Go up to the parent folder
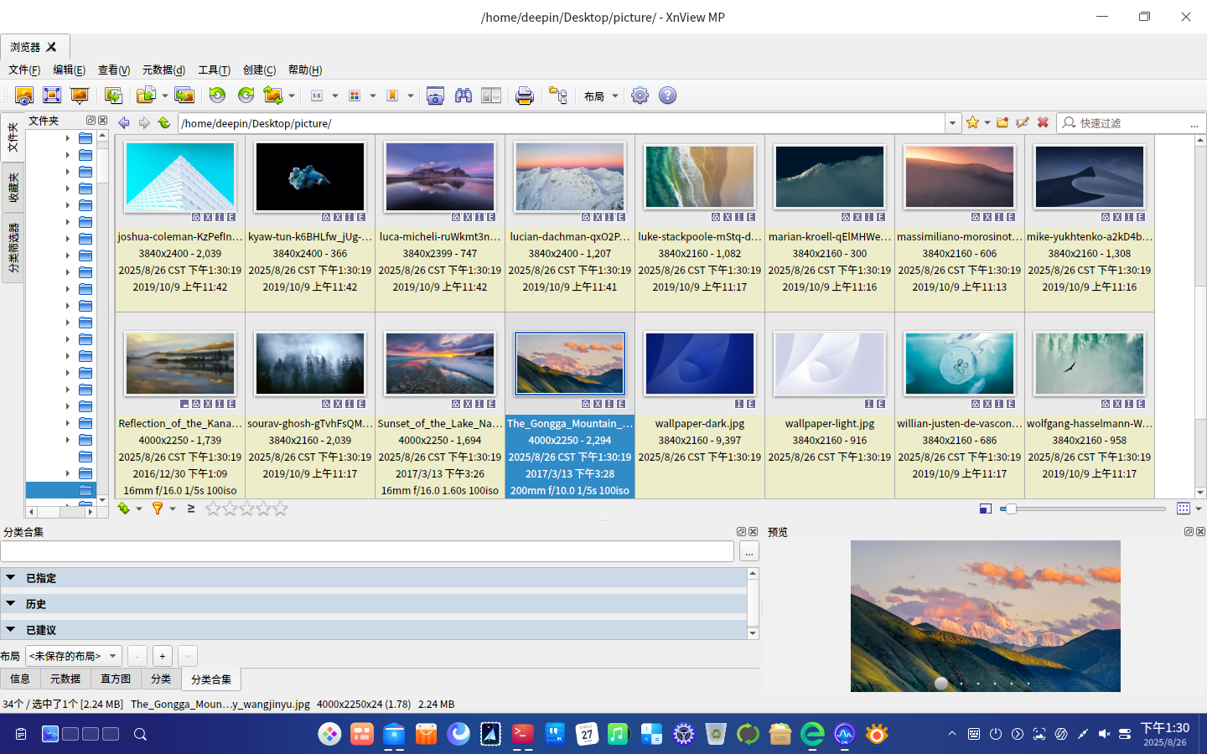Viewport: 1207px width, 754px height. [164, 123]
